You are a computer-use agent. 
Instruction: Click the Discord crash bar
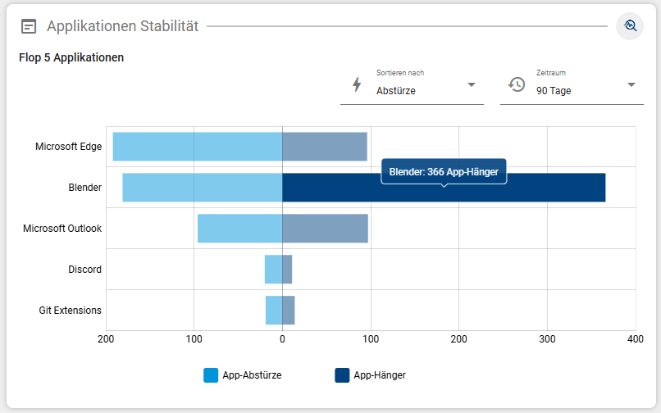[272, 270]
